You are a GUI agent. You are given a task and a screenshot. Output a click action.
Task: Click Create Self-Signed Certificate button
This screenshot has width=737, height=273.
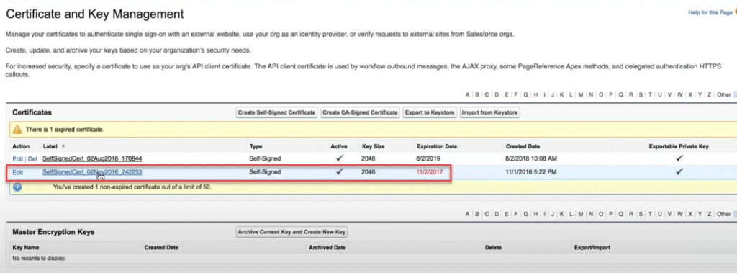tap(276, 113)
